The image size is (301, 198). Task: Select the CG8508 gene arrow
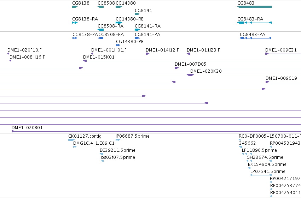(x=100, y=7)
